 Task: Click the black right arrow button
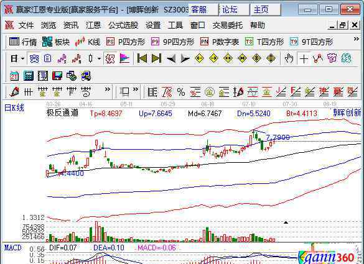pyautogui.click(x=185, y=58)
